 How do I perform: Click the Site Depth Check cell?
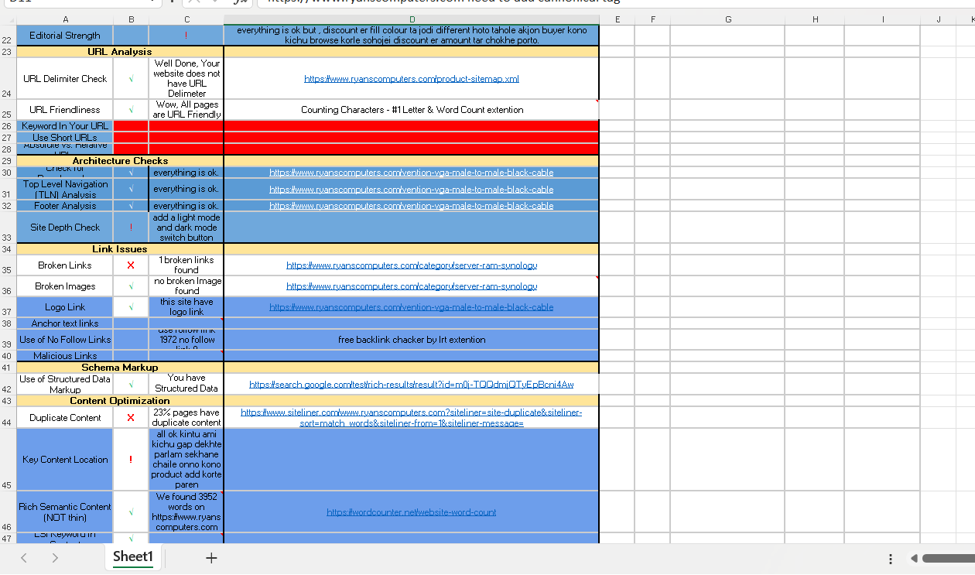point(65,228)
